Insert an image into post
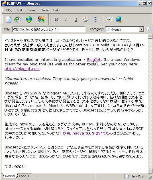 tap(109, 19)
